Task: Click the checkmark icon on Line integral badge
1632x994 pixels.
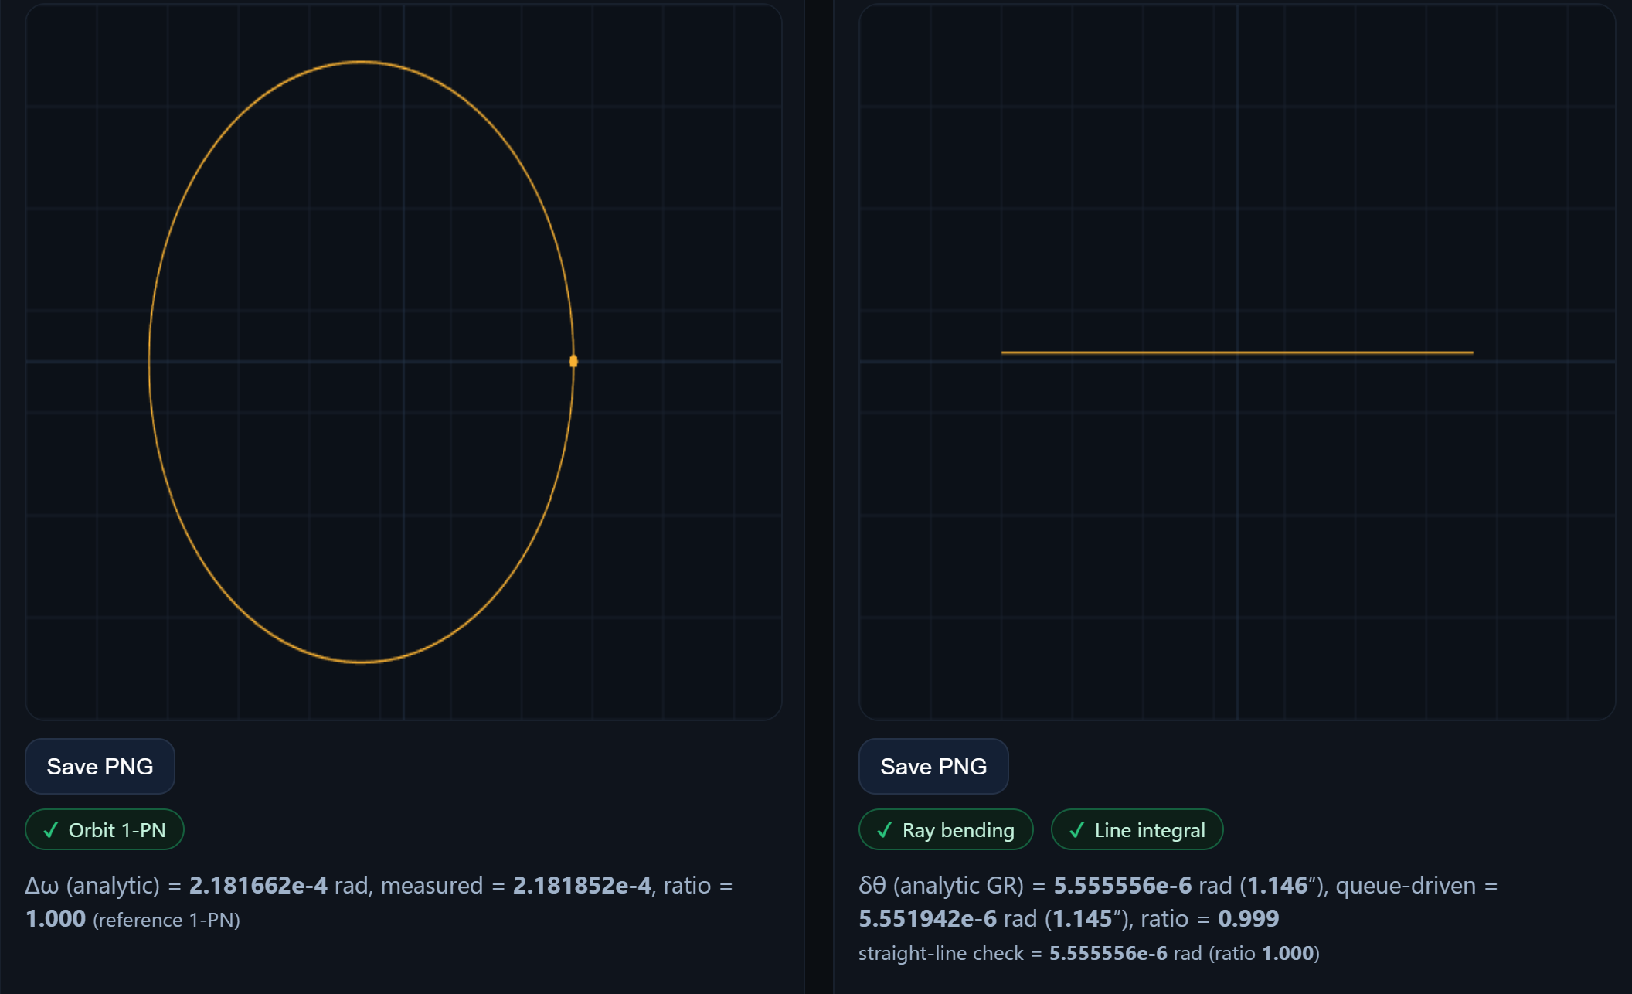Action: 1076,830
